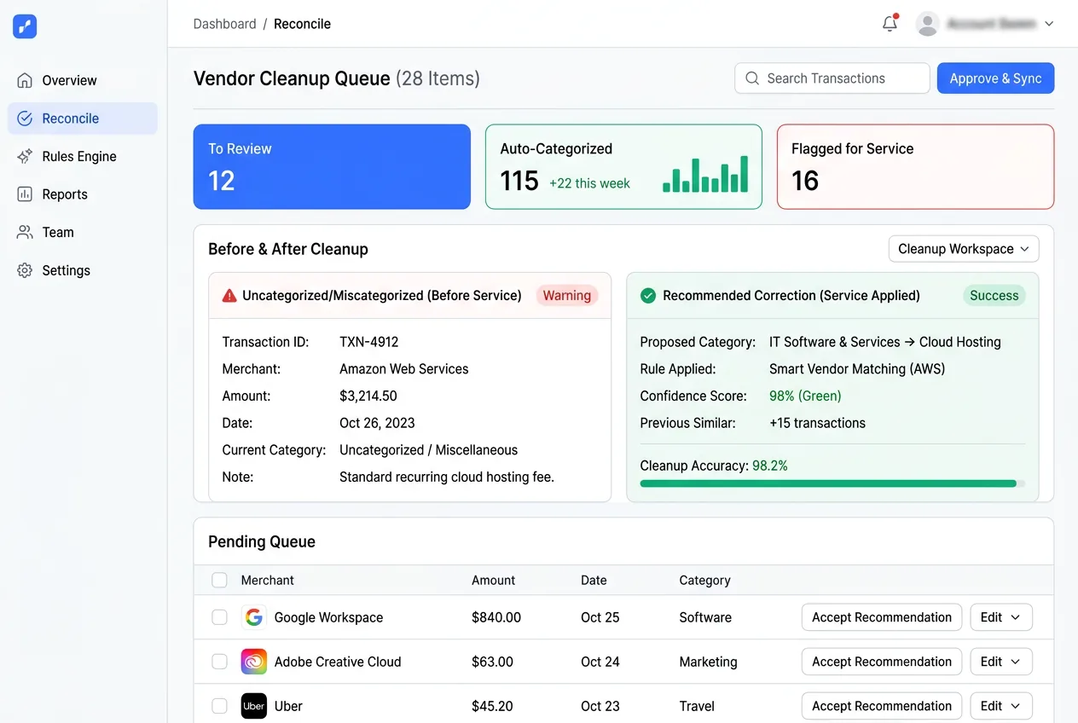The width and height of the screenshot is (1078, 723).
Task: Go to Overview in sidebar
Action: [83, 80]
